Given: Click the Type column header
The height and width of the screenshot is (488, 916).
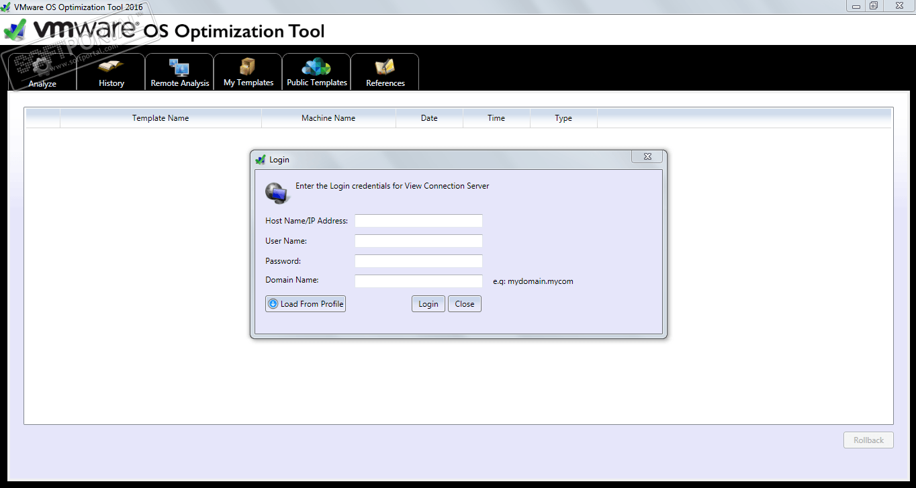Looking at the screenshot, I should [x=563, y=118].
